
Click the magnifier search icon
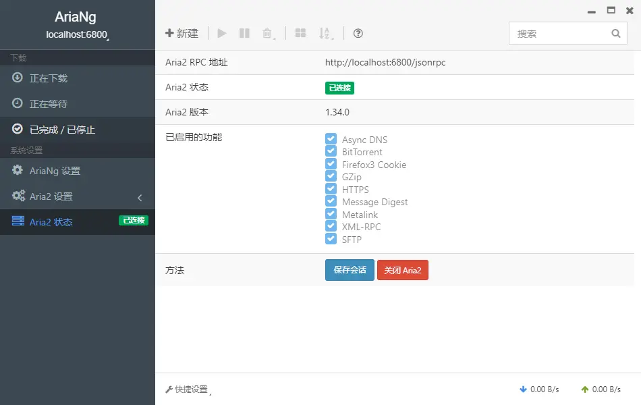click(615, 34)
